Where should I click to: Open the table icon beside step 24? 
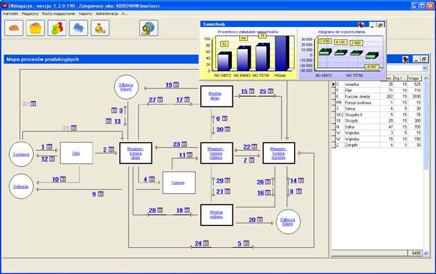pos(206,243)
